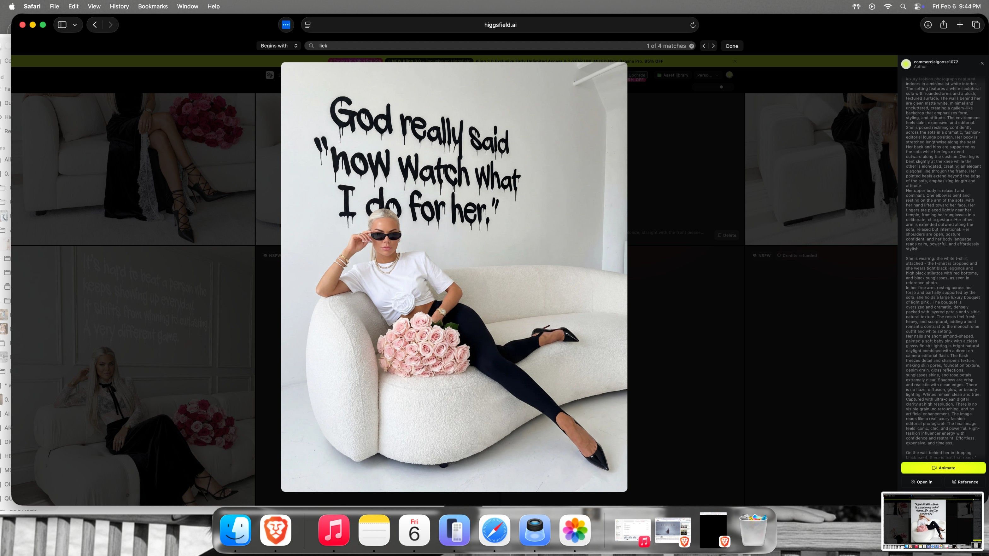Go to previous find match
The height and width of the screenshot is (556, 989).
tap(704, 46)
